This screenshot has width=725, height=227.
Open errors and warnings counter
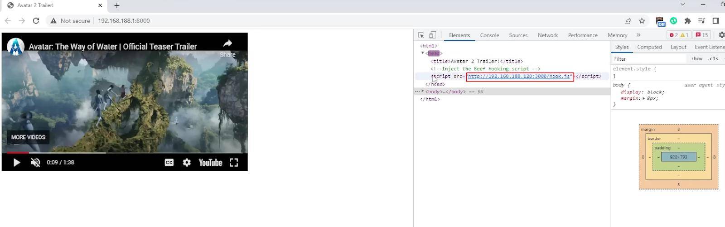pos(679,35)
